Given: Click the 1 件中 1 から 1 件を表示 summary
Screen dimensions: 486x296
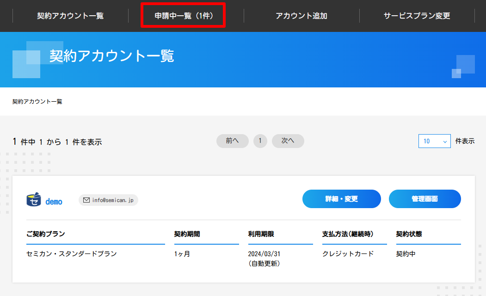Looking at the screenshot, I should click(57, 142).
